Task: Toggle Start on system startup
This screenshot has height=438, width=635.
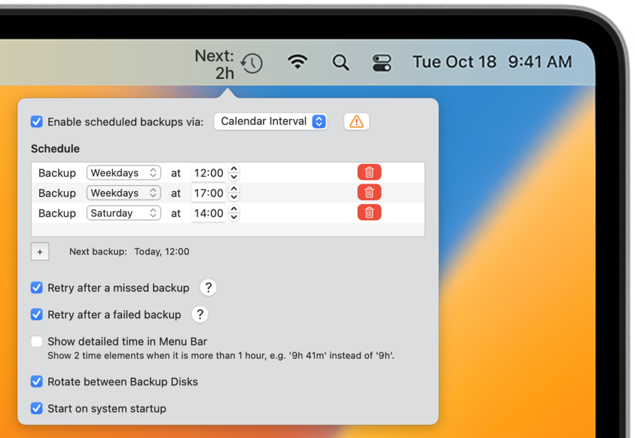Action: (x=37, y=408)
